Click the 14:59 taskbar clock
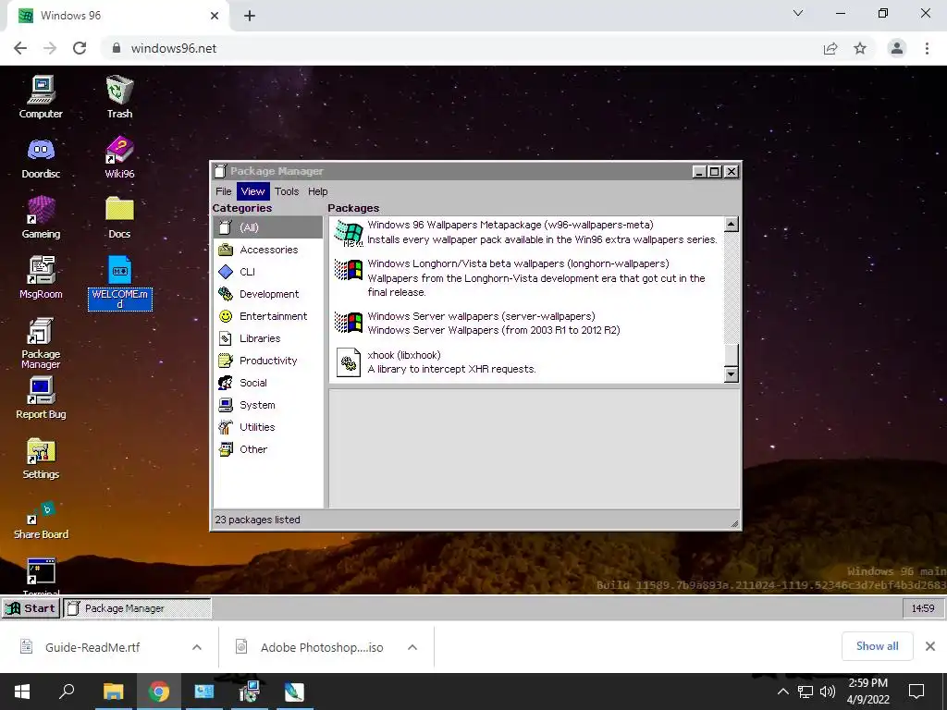The height and width of the screenshot is (710, 947). tap(923, 608)
